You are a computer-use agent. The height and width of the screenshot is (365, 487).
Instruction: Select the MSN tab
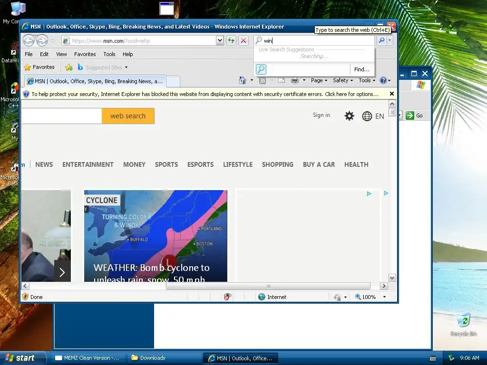(x=95, y=81)
